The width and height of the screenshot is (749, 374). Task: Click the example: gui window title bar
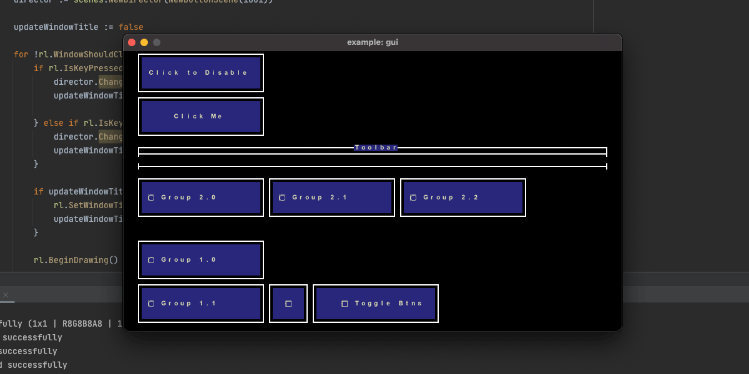[x=373, y=42]
